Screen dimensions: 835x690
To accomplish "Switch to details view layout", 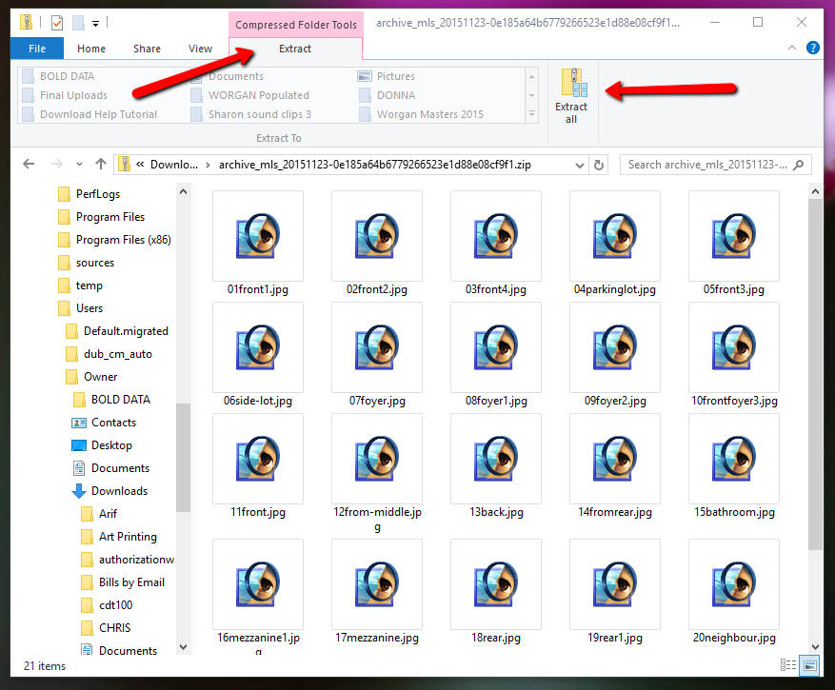I will pyautogui.click(x=788, y=665).
